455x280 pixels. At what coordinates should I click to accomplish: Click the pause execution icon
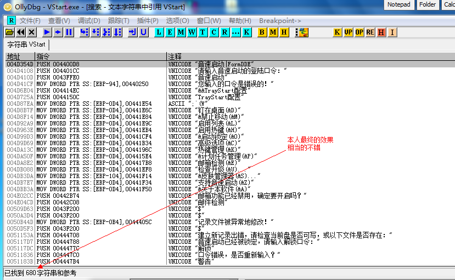point(69,32)
